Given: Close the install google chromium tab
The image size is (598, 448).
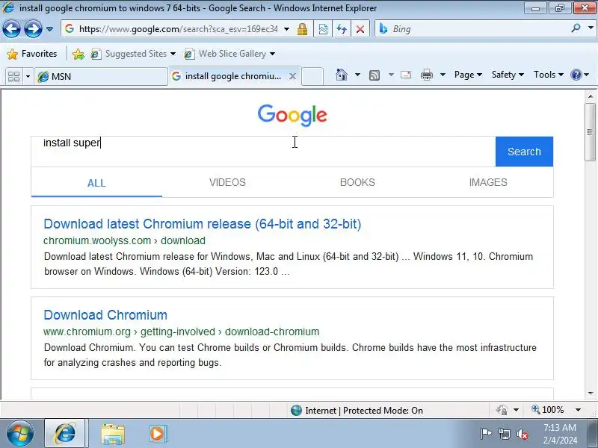Looking at the screenshot, I should [292, 76].
